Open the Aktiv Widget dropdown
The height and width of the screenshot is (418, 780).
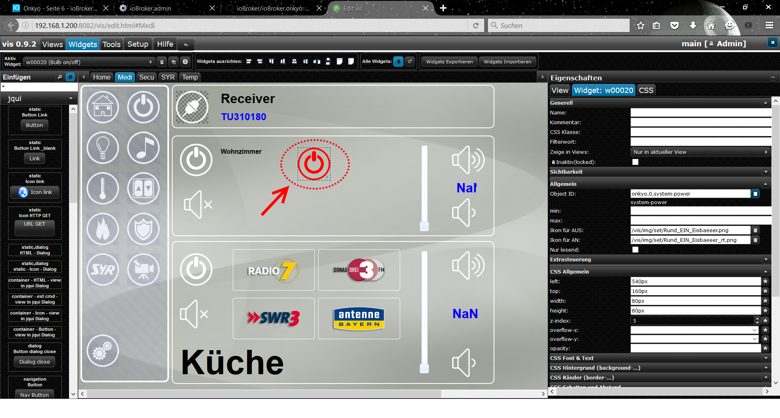(x=89, y=62)
